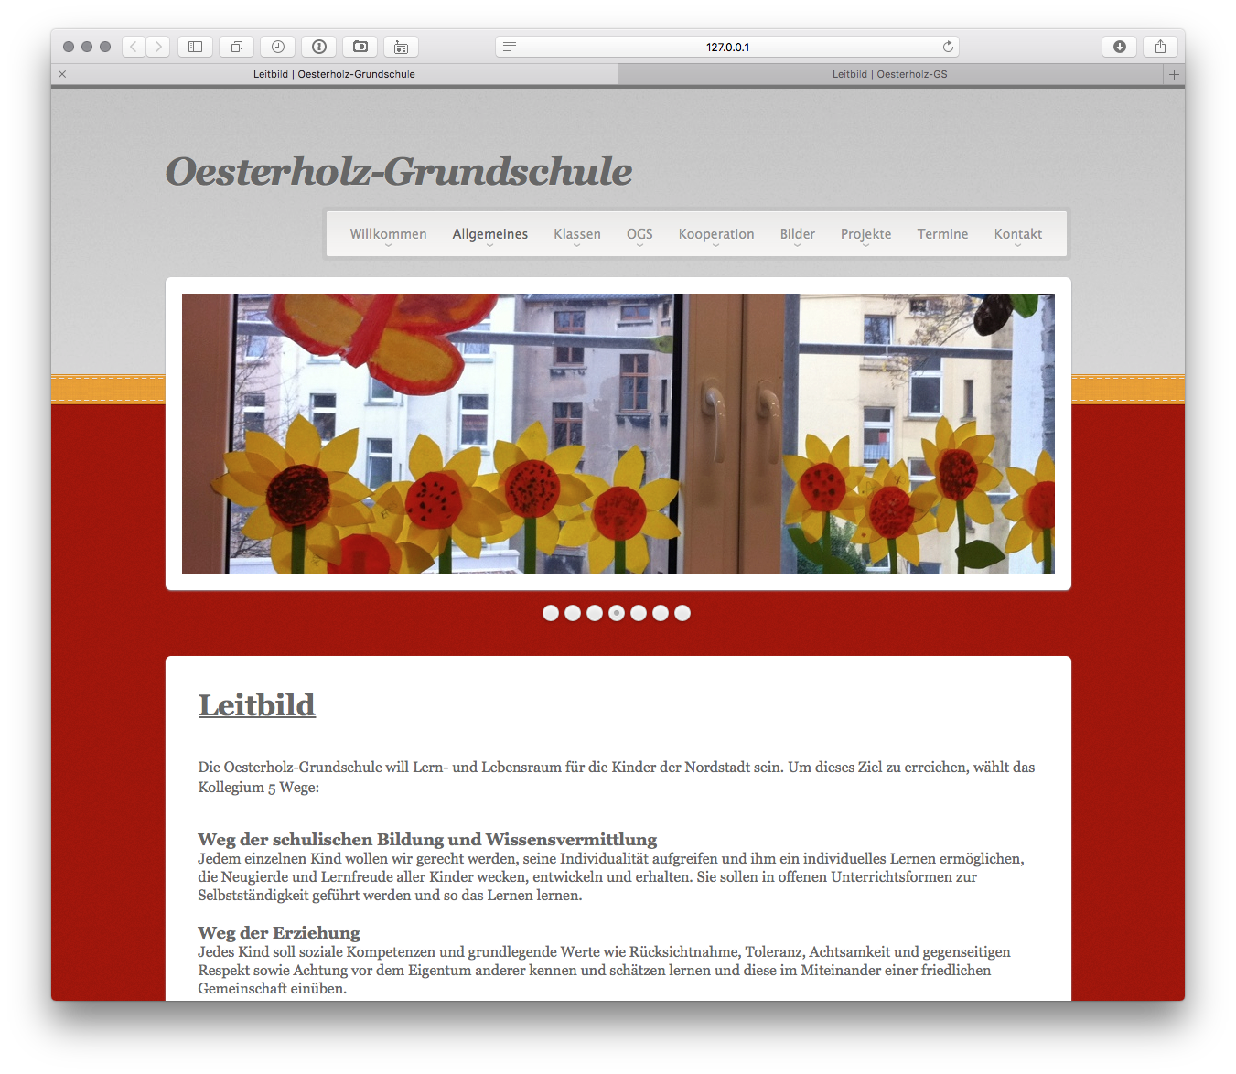Click the toolbar extension icon beside the camera
The image size is (1236, 1074).
[401, 47]
